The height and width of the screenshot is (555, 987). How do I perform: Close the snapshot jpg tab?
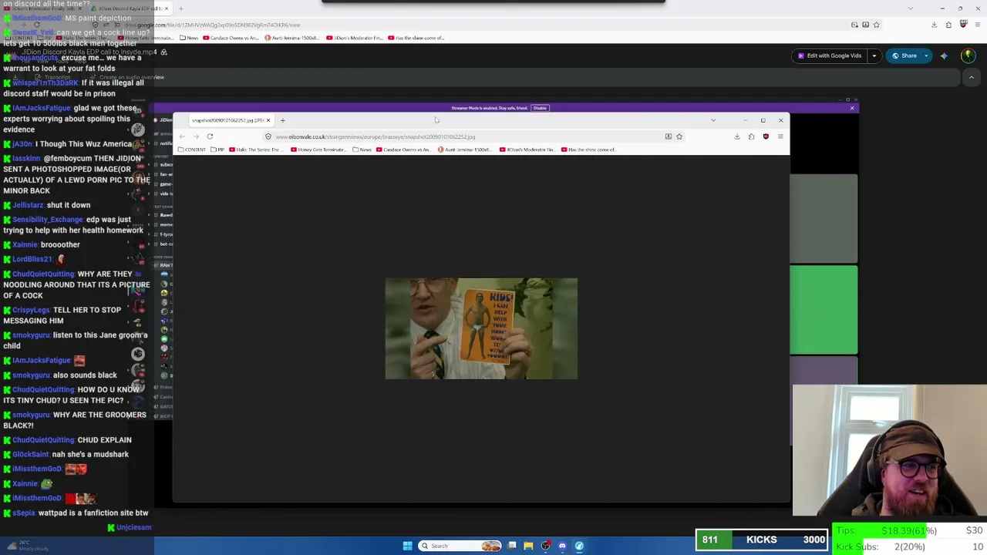268,120
